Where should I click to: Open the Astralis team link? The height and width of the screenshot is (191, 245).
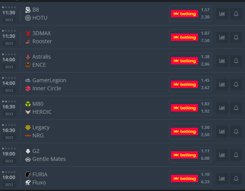click(41, 57)
